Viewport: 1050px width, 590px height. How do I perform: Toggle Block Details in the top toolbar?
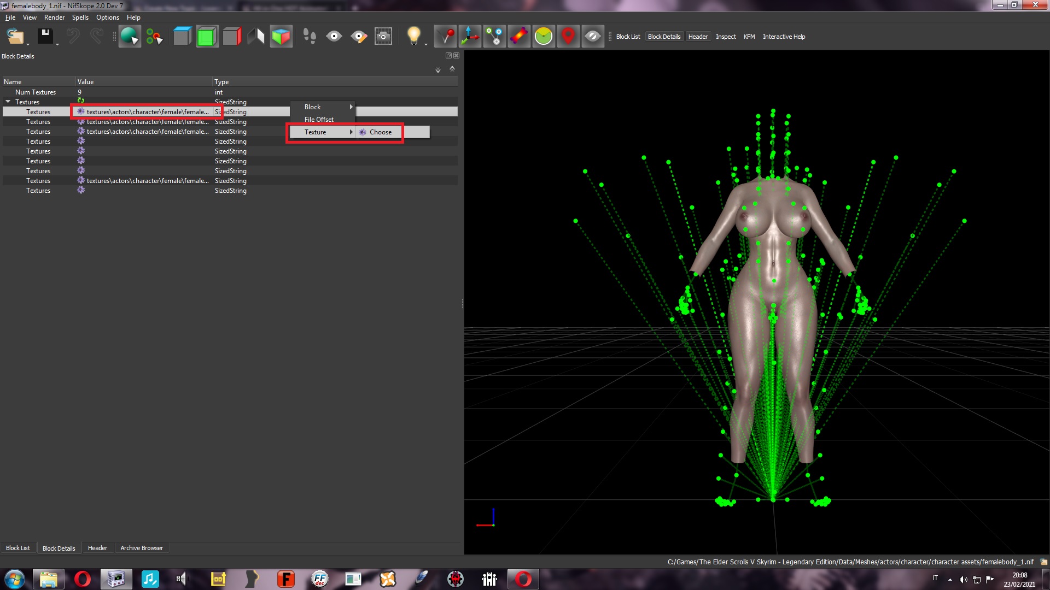point(664,37)
